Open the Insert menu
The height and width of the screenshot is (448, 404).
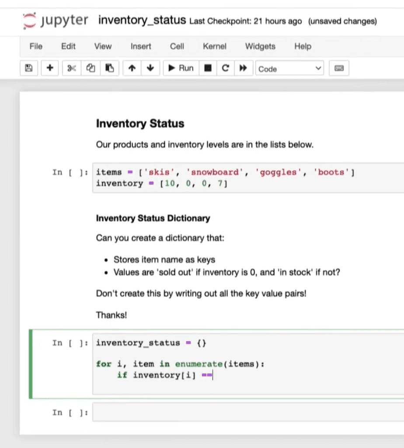140,46
